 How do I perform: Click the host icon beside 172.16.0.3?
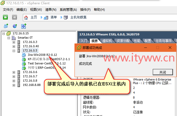19,42
